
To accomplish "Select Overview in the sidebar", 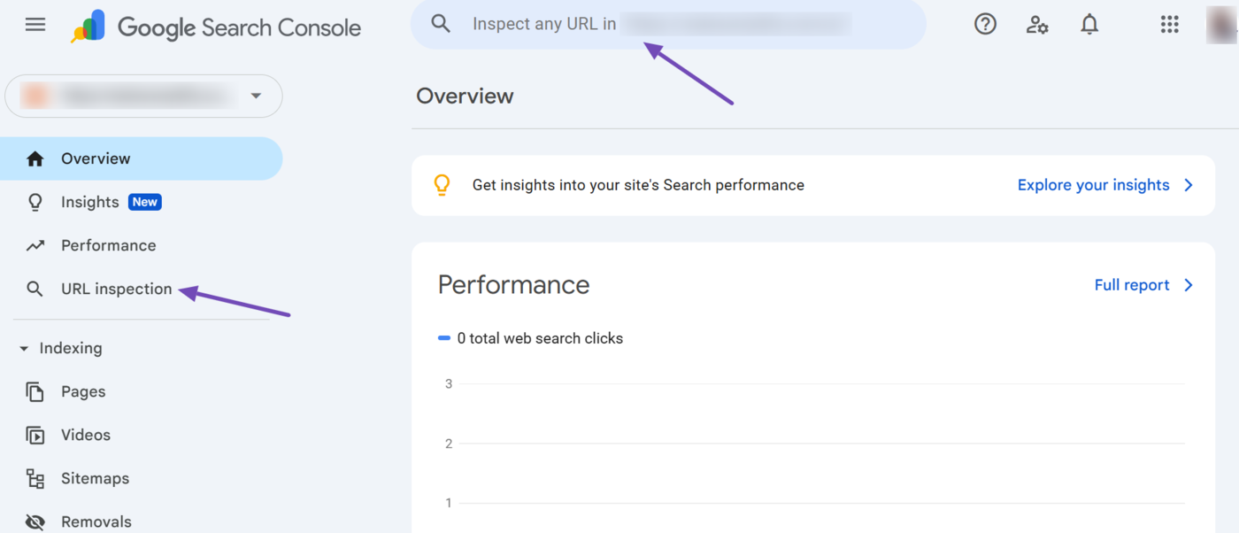I will [x=96, y=159].
